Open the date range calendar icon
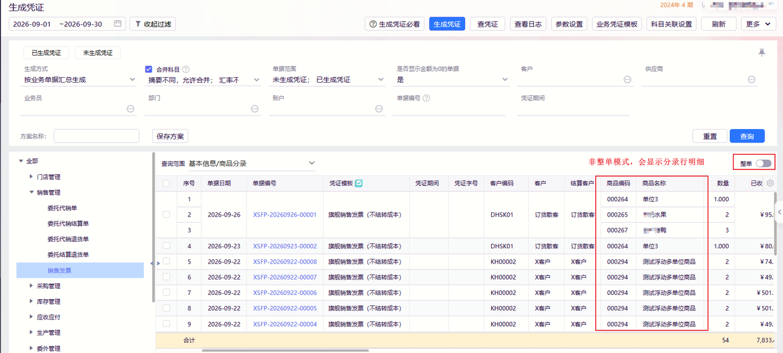This screenshot has width=783, height=353. point(119,24)
